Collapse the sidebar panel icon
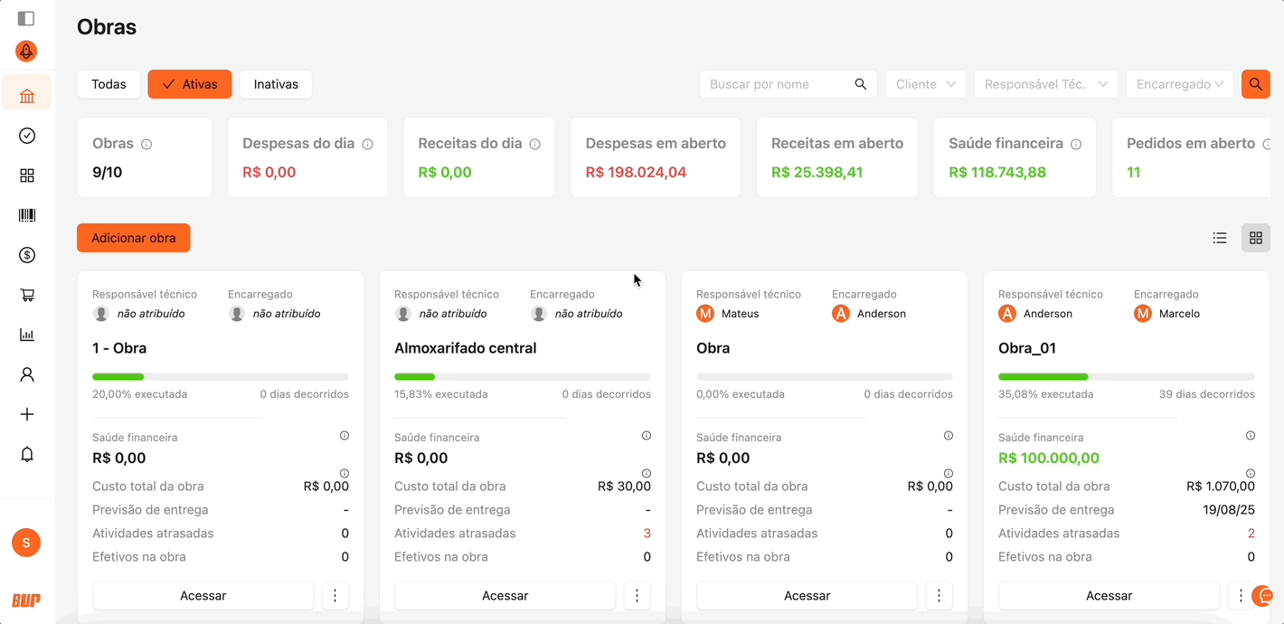Screen dimensions: 1284x624 [x=26, y=18]
